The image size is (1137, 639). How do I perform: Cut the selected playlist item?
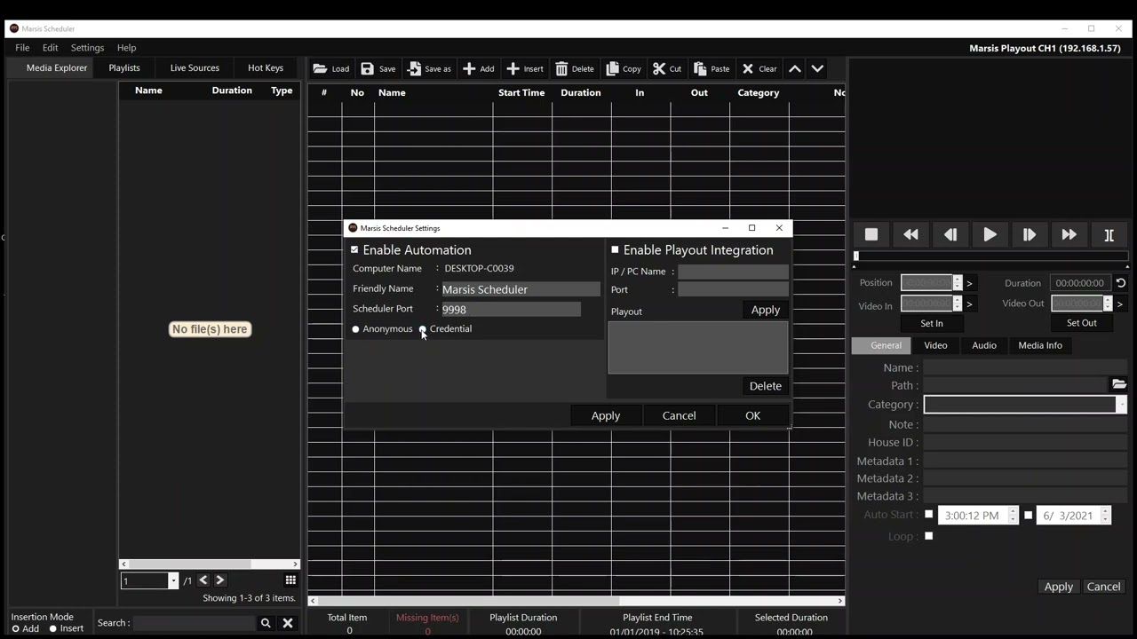(667, 68)
